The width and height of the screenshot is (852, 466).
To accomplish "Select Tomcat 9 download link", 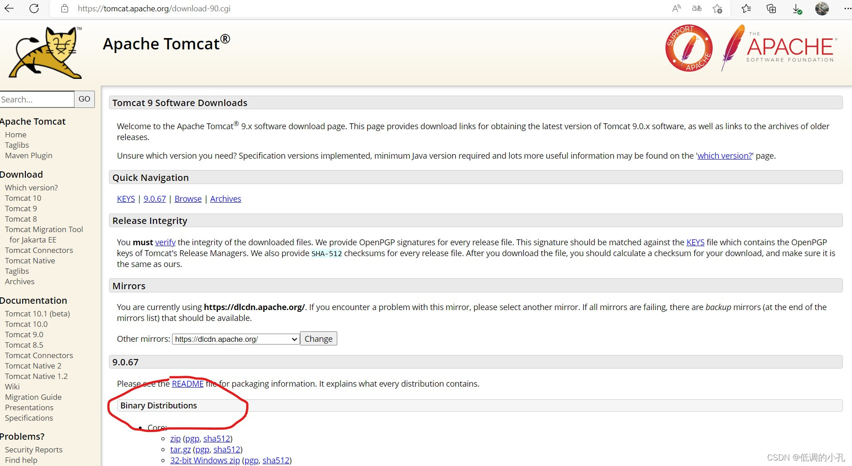I will pyautogui.click(x=21, y=209).
